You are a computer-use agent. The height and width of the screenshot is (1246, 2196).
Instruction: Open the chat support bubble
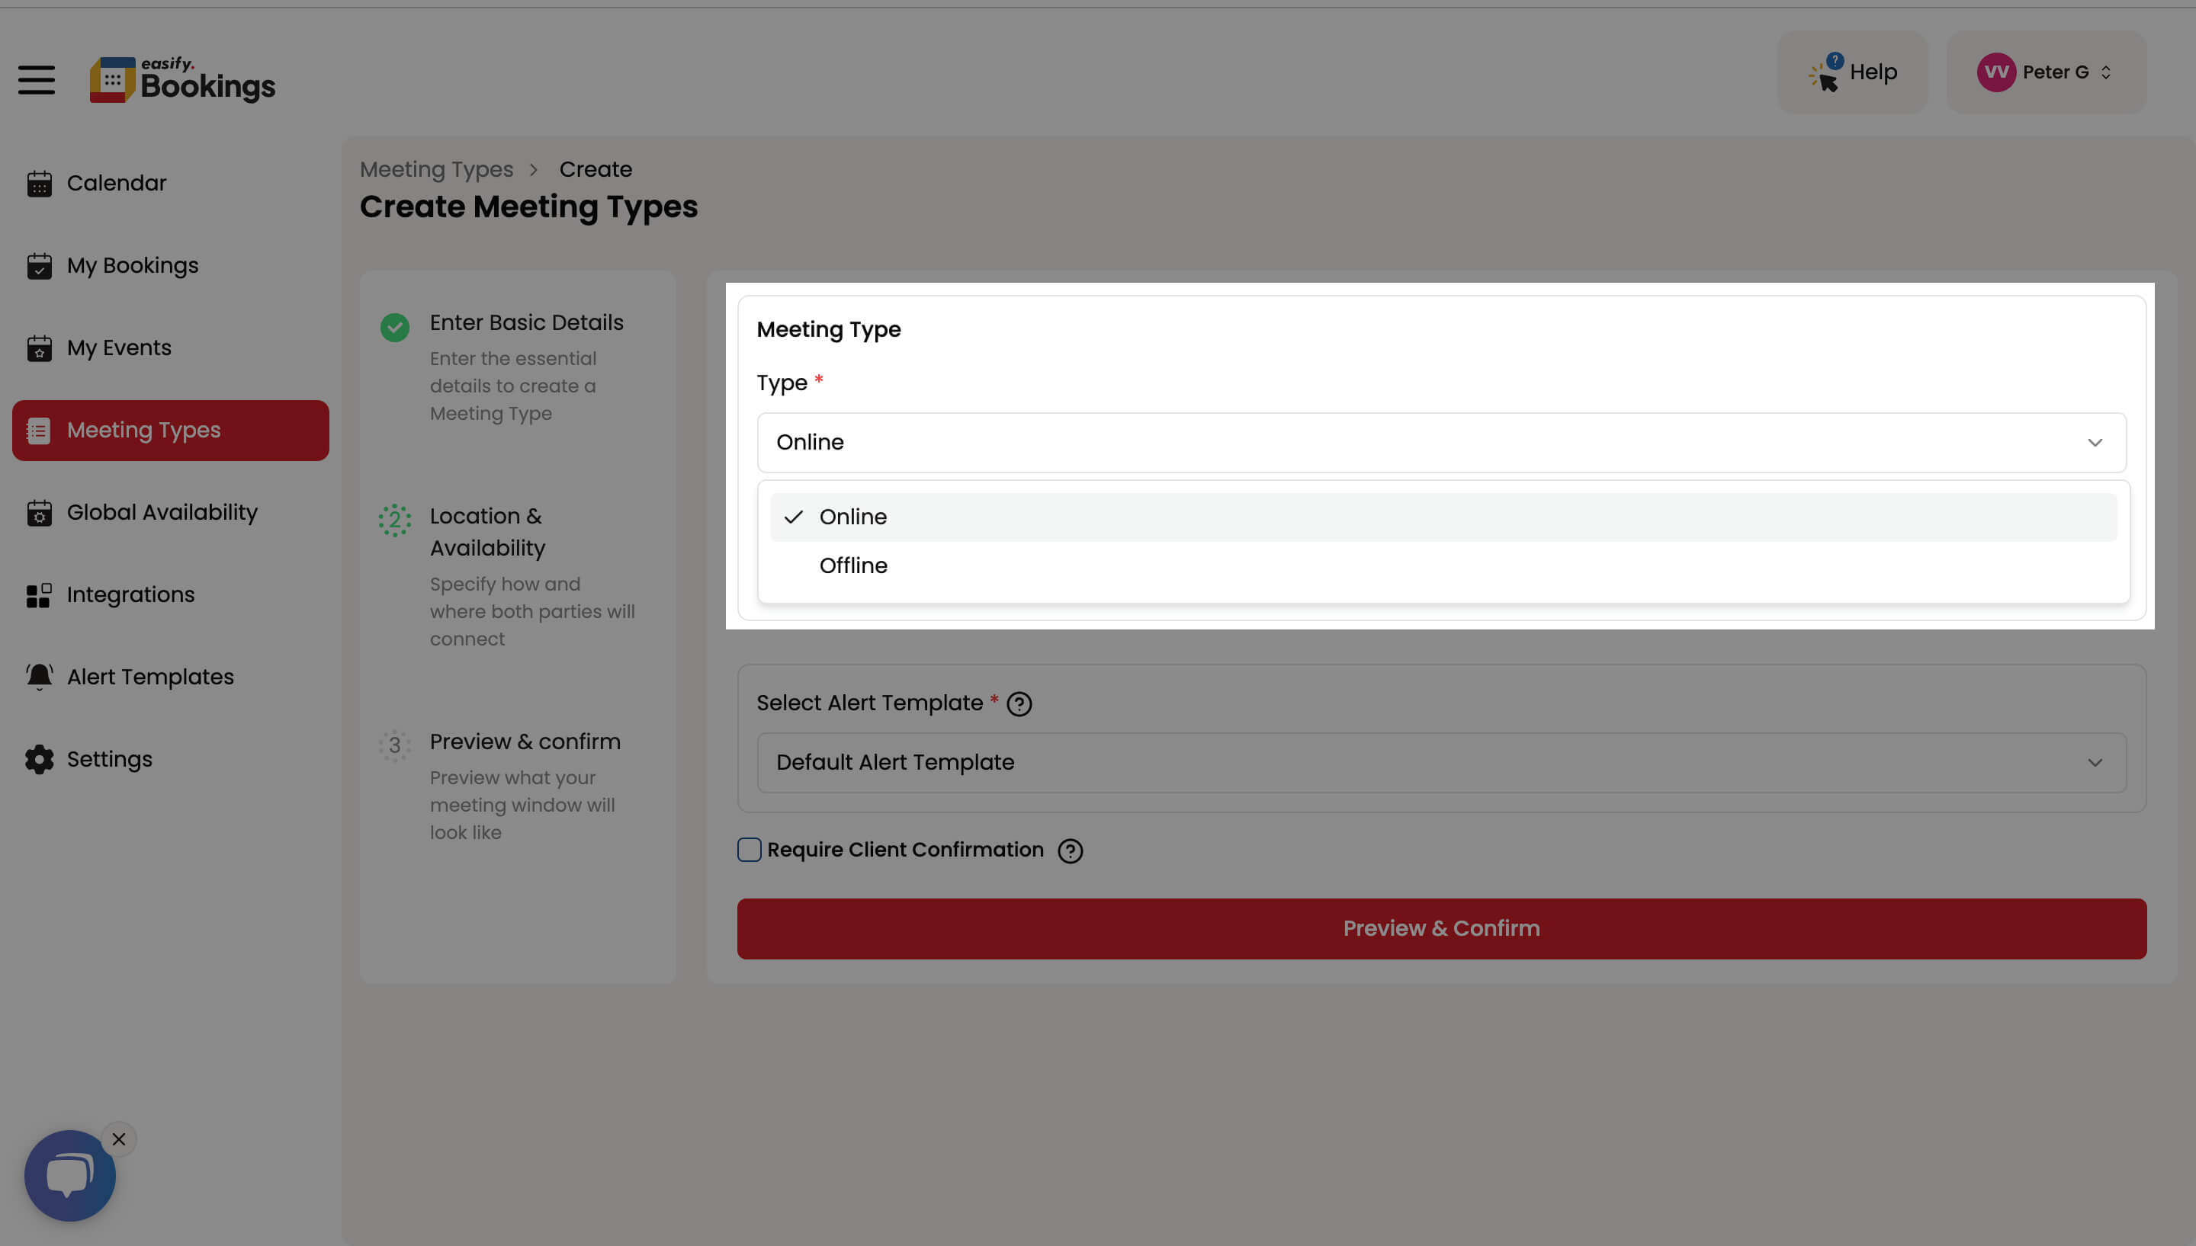(69, 1175)
